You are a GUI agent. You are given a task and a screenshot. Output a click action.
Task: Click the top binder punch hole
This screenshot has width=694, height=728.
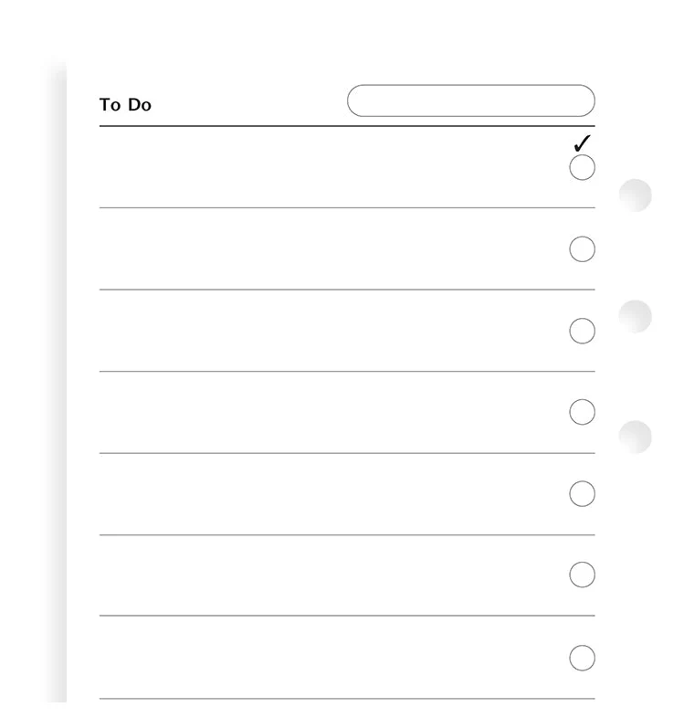[635, 195]
